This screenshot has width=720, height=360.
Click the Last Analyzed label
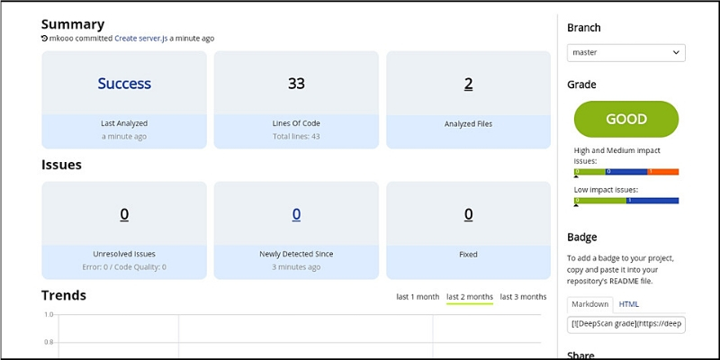click(x=124, y=123)
